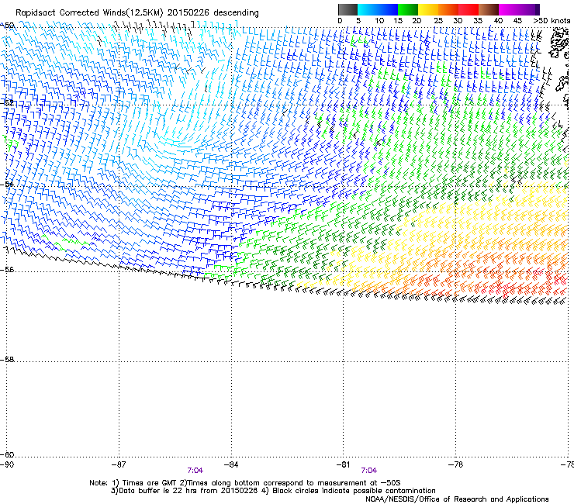The height and width of the screenshot is (504, 574).
Task: Click the magenta-purple 40–50 knots color segment
Action: coord(519,9)
